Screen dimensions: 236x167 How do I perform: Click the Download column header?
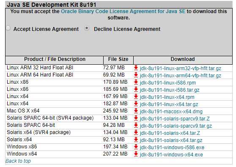tap(183, 60)
